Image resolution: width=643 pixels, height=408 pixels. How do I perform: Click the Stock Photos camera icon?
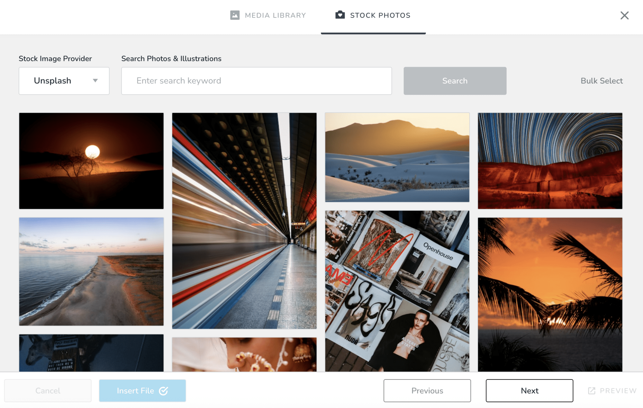340,15
